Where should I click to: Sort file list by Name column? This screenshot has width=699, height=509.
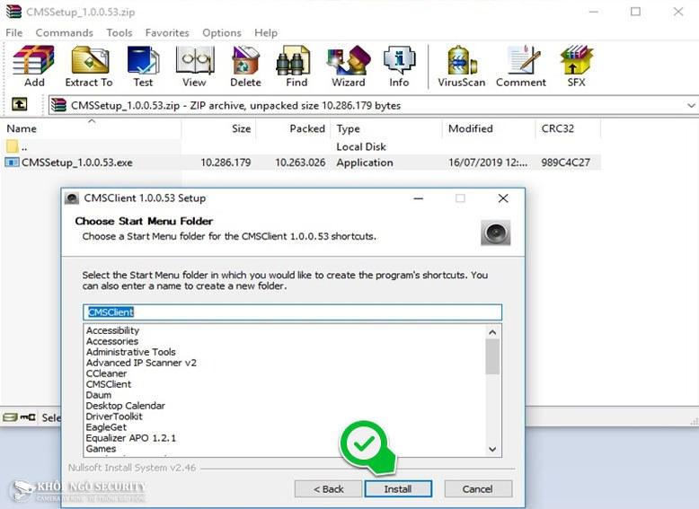point(92,128)
